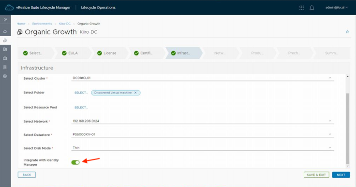Viewport: 356px width, 187px height.
Task: Click the Integrate with Identity Manager label
Action: click(41, 162)
